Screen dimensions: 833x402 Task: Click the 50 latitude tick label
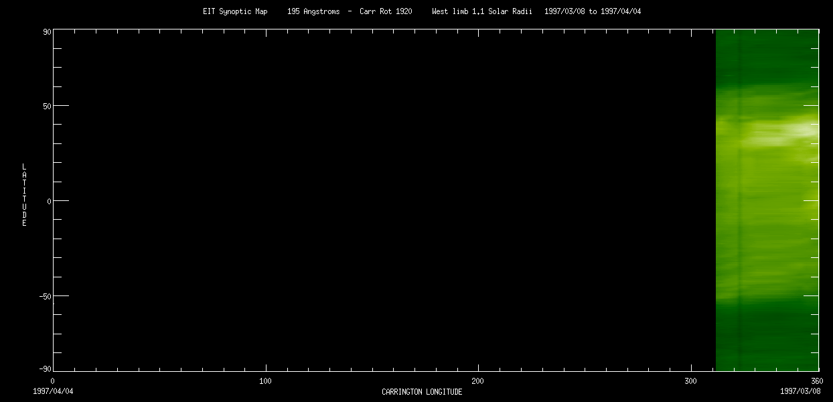pos(48,106)
